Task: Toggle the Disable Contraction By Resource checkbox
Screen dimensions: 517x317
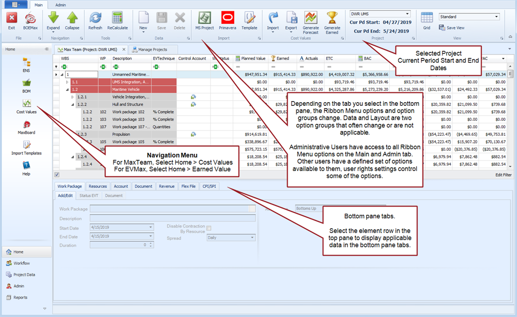Action: click(x=209, y=228)
